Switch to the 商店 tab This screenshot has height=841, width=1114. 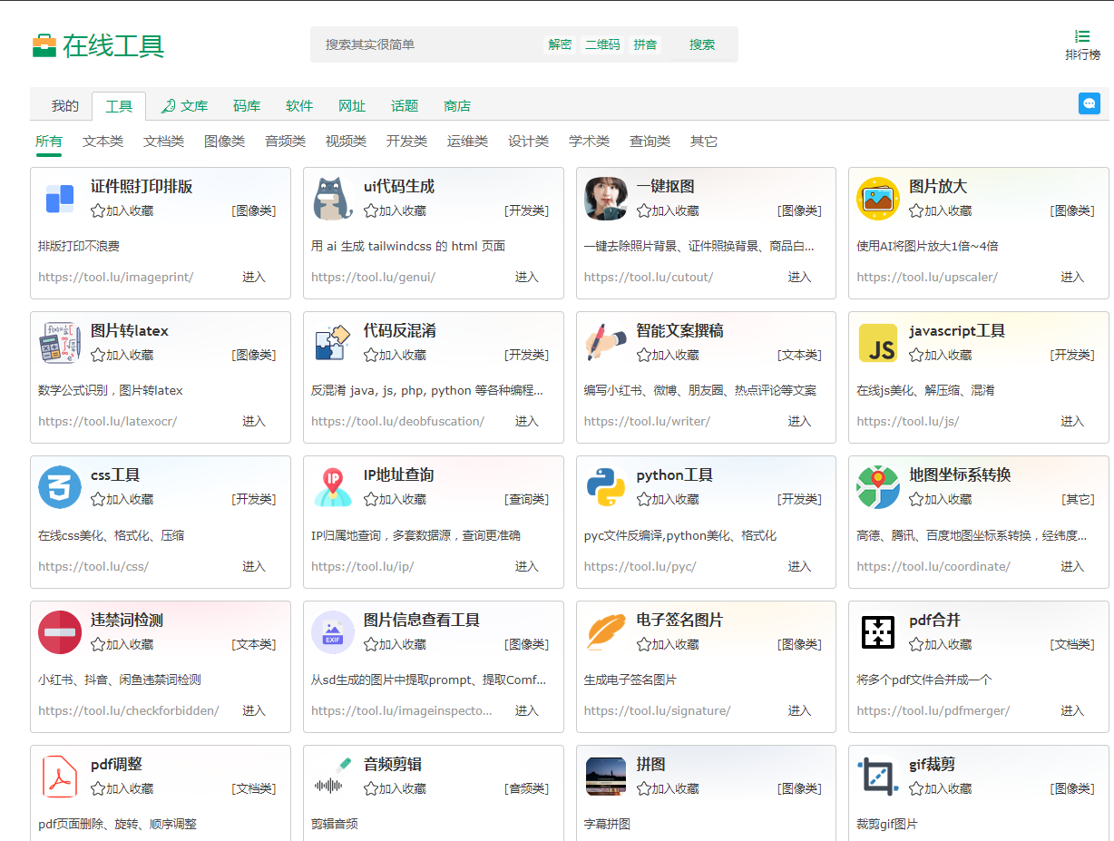pyautogui.click(x=457, y=105)
